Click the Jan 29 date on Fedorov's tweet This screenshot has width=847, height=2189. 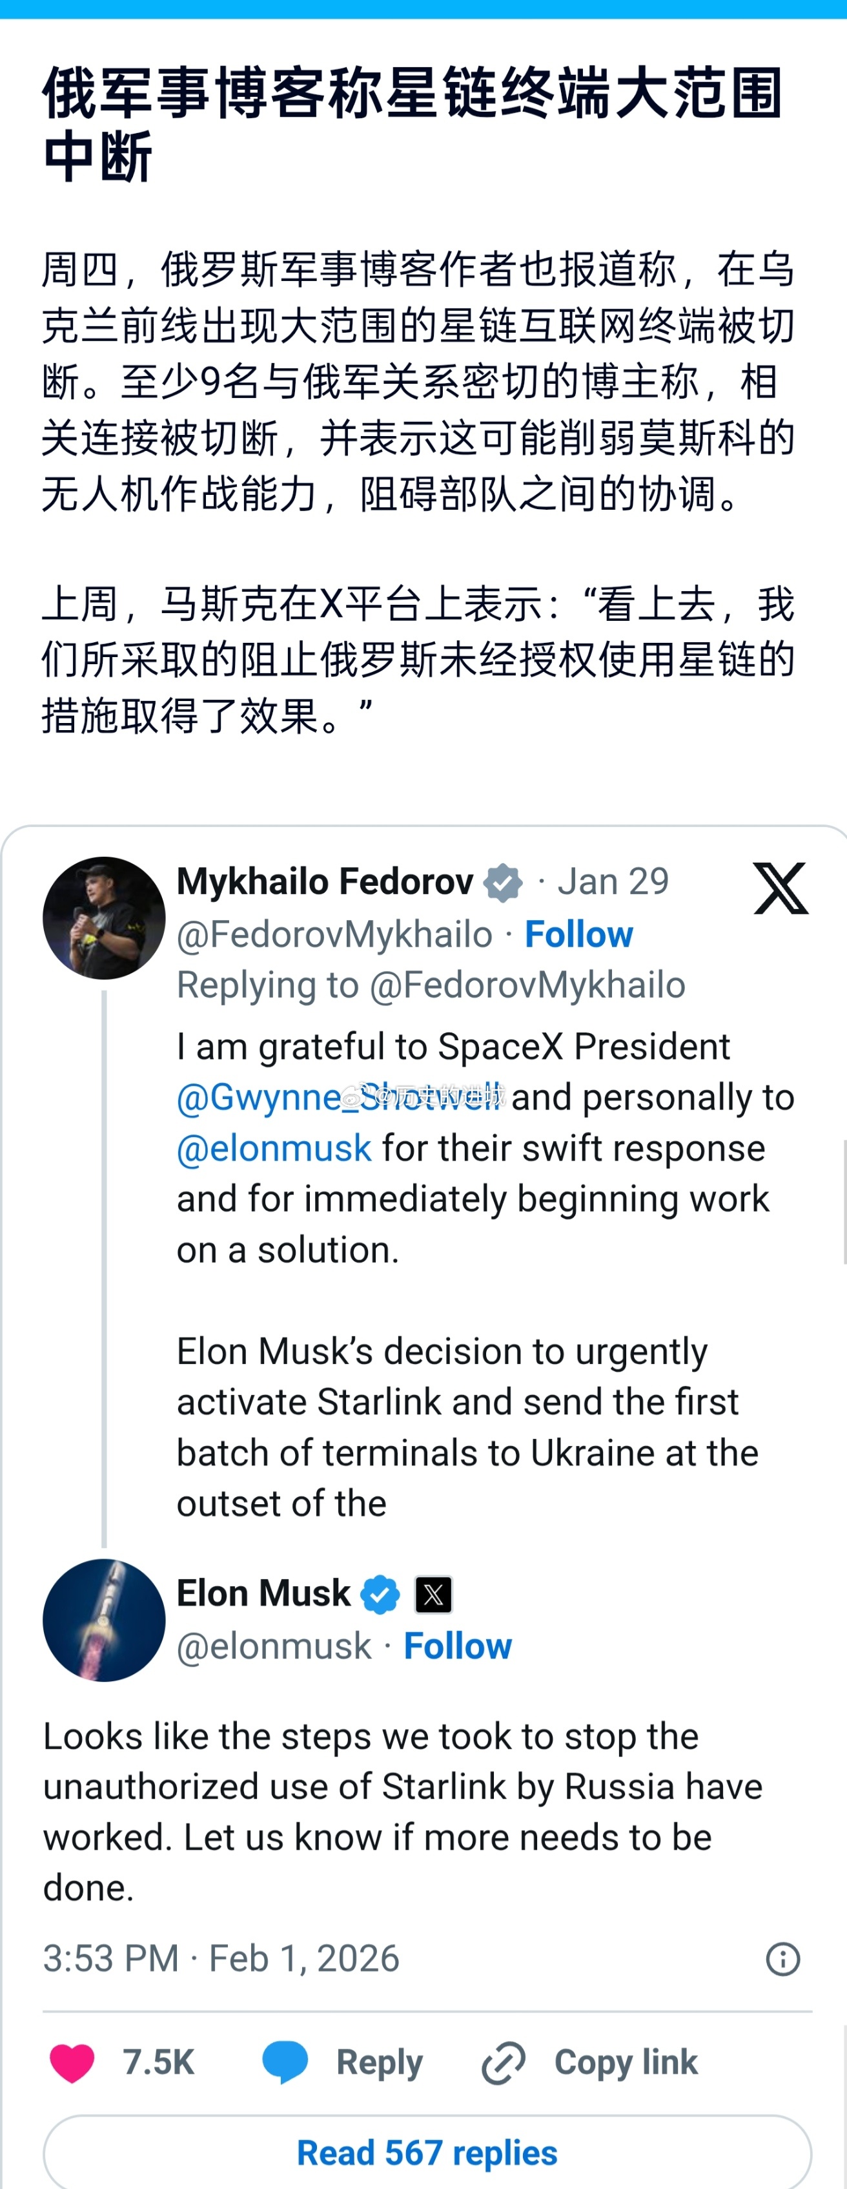pyautogui.click(x=613, y=882)
